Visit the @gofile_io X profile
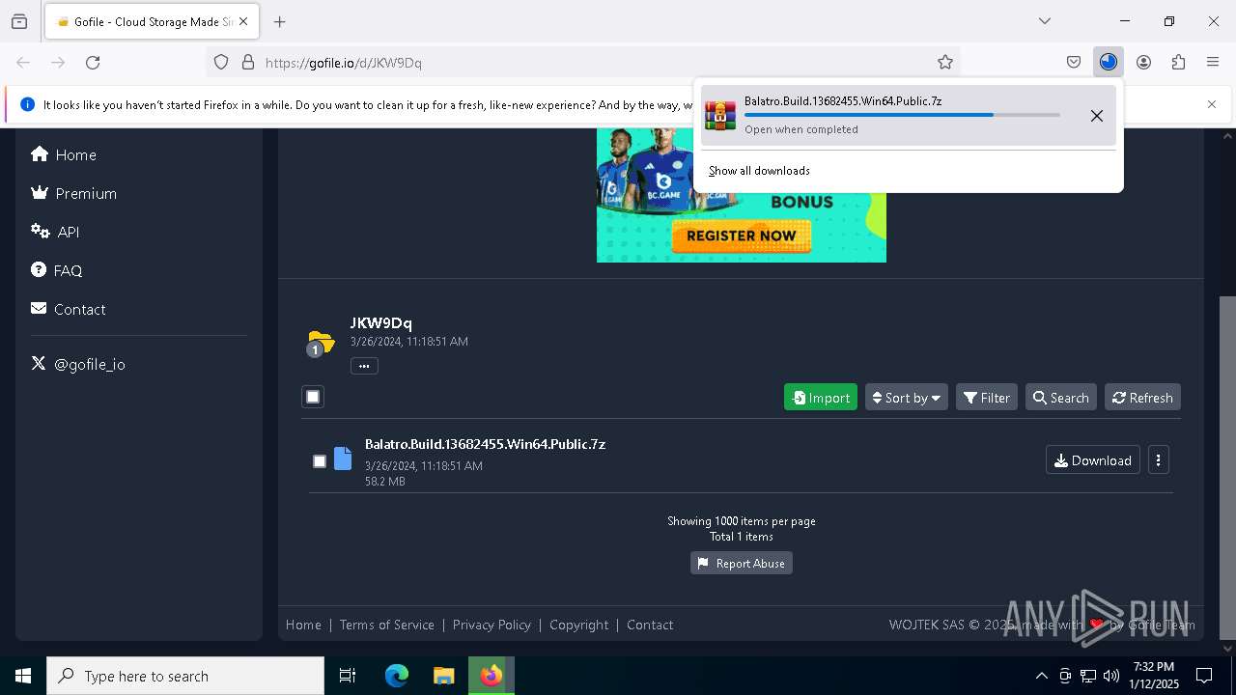This screenshot has width=1236, height=695. [x=78, y=364]
